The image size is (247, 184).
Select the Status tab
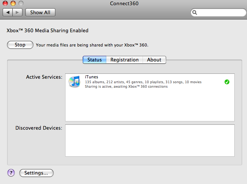pyautogui.click(x=95, y=60)
